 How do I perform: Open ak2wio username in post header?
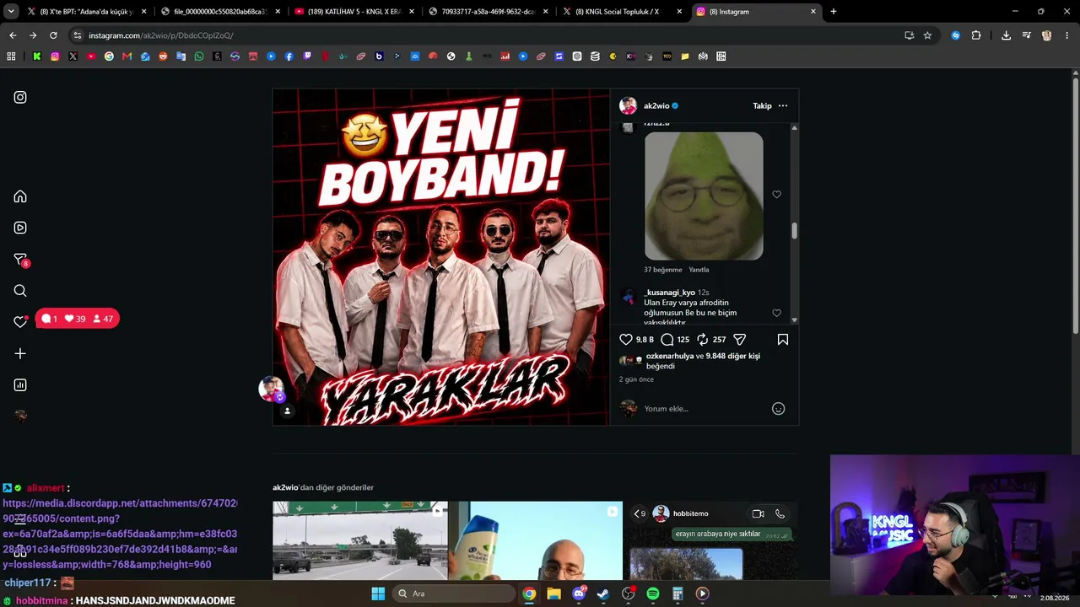point(656,106)
